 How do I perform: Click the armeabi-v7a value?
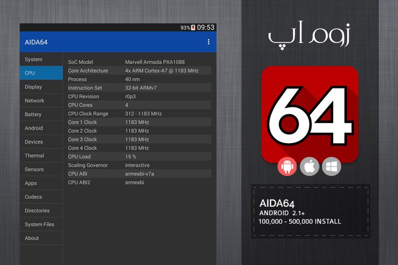140,174
